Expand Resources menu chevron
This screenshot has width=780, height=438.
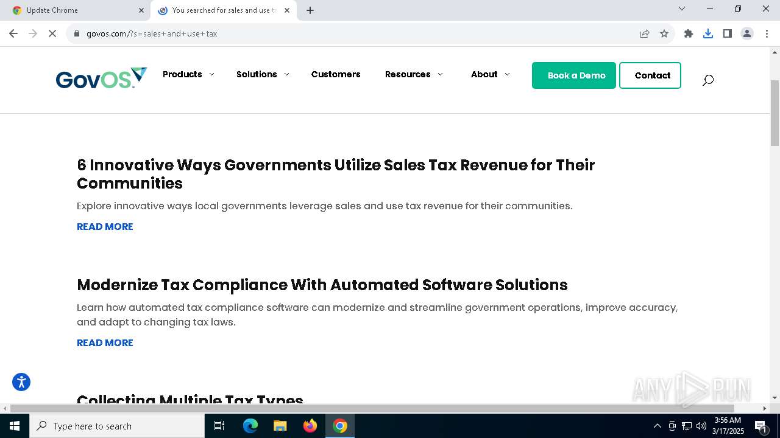pyautogui.click(x=440, y=74)
